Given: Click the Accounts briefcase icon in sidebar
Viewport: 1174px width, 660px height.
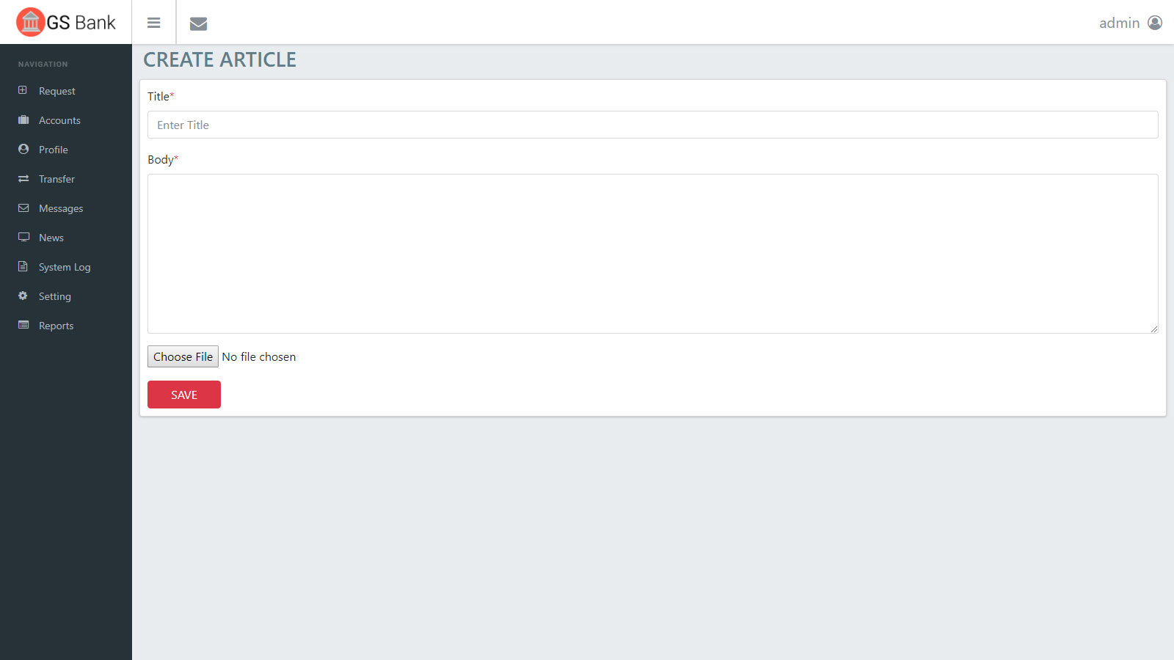Looking at the screenshot, I should 23,120.
